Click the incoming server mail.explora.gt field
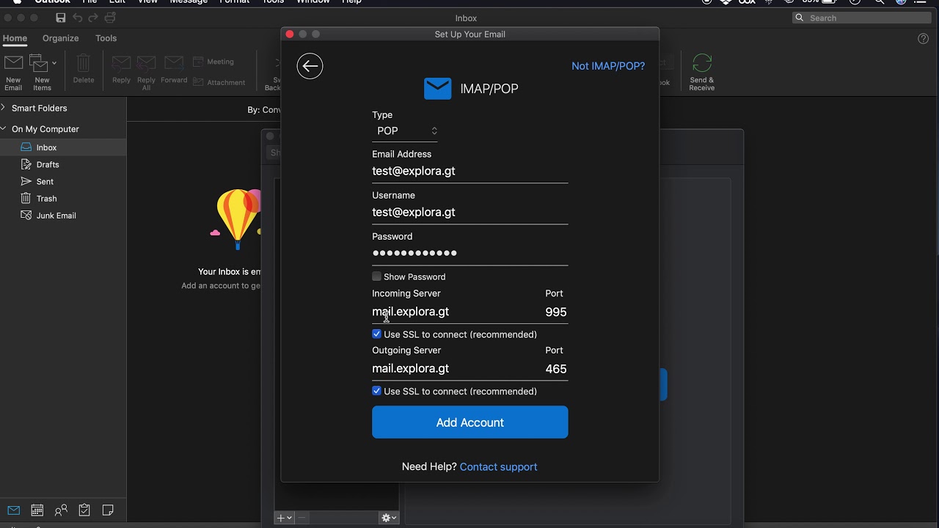939x528 pixels. tap(455, 312)
